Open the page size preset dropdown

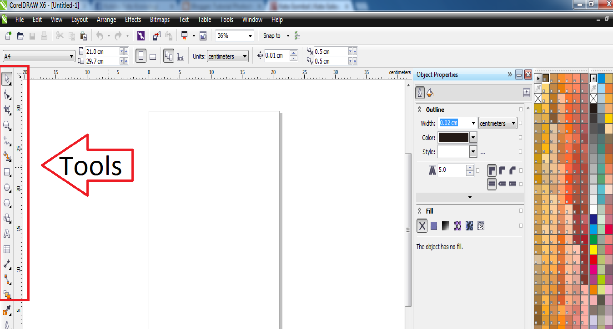[x=71, y=55]
